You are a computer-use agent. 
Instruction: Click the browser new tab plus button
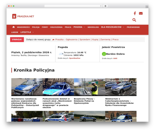click(147, 7)
